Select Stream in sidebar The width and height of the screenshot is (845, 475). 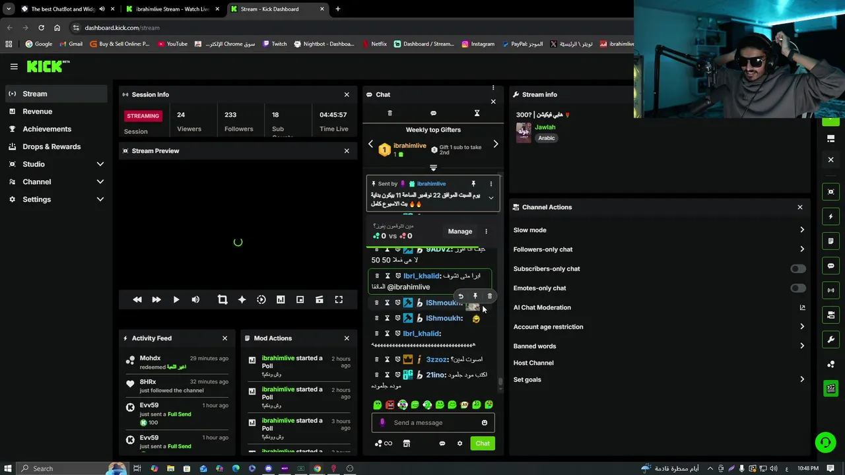[x=56, y=94]
